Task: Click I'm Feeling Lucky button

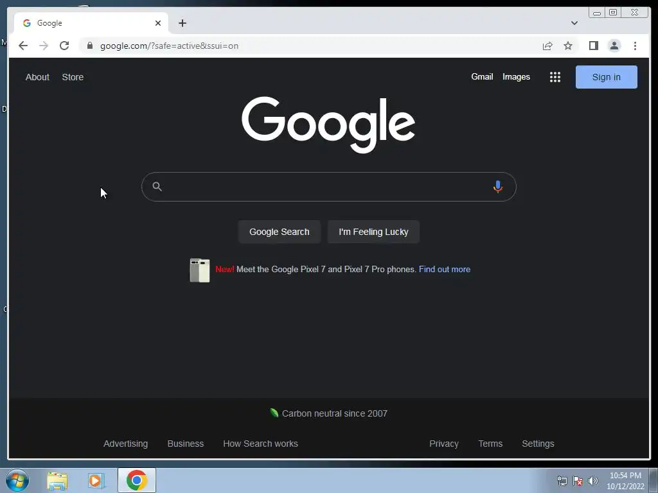Action: coord(373,232)
